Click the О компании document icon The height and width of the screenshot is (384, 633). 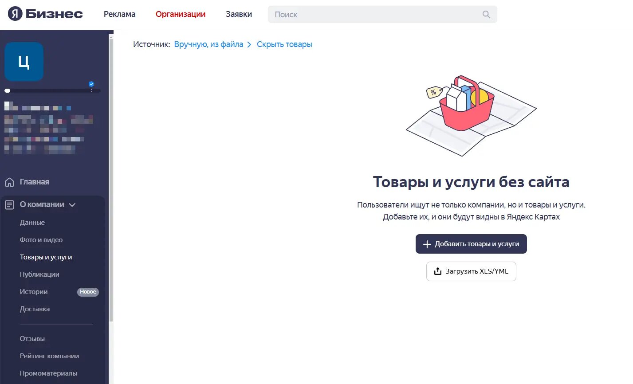9,205
